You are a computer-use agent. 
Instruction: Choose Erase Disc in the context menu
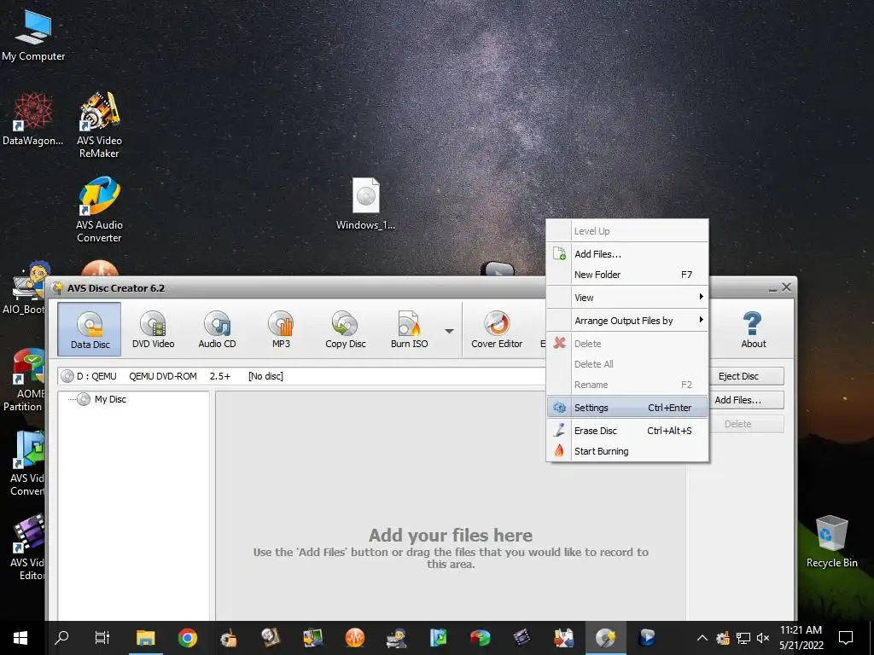point(627,431)
